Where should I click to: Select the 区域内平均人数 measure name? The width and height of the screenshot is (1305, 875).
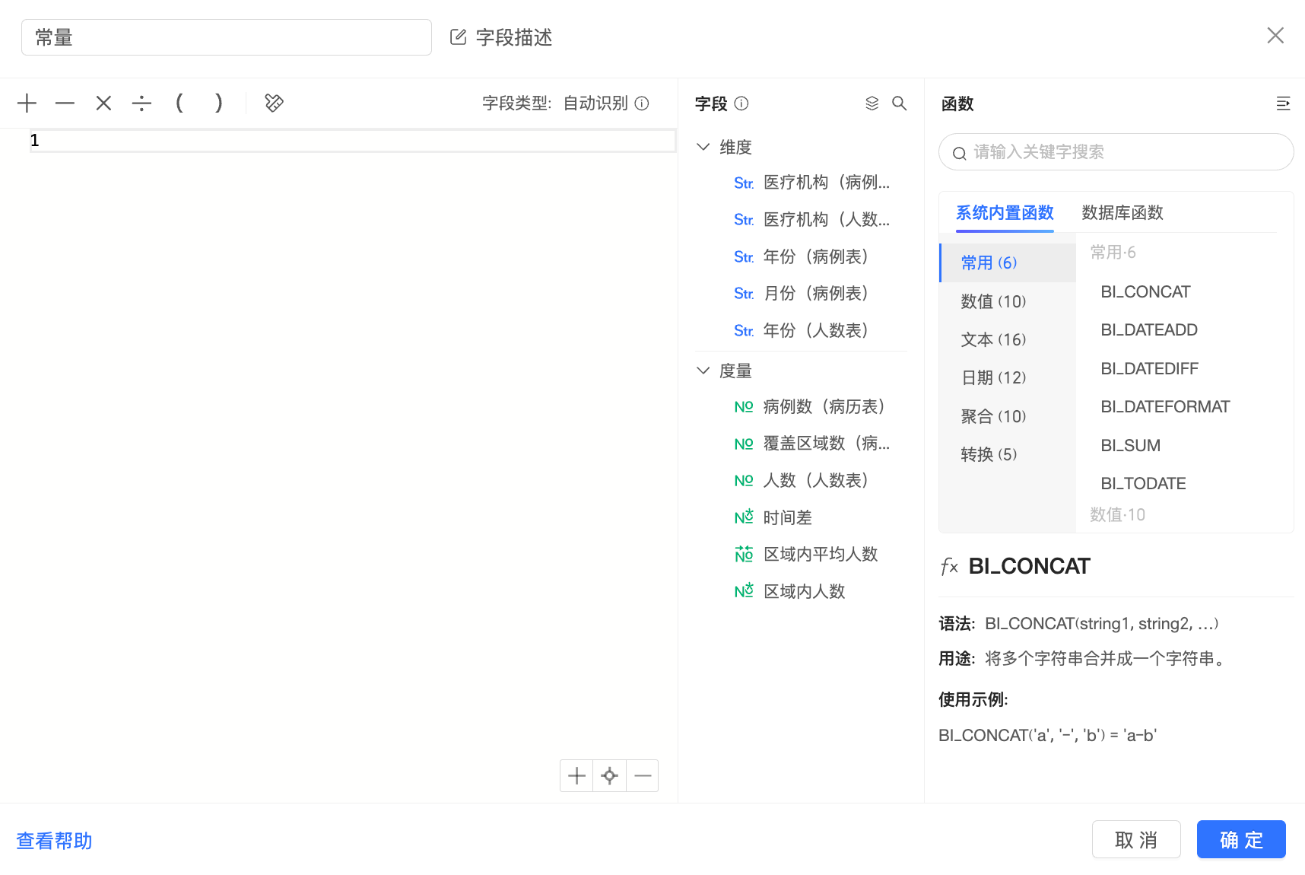click(821, 555)
